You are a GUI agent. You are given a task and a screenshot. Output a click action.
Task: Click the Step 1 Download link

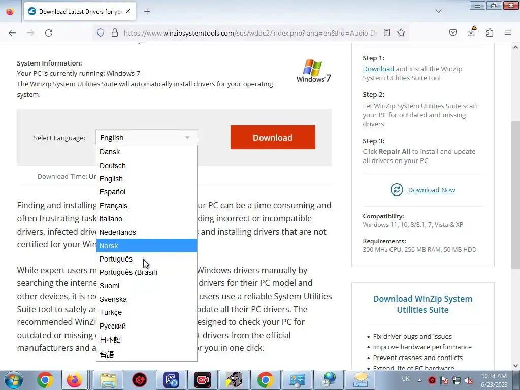point(378,69)
